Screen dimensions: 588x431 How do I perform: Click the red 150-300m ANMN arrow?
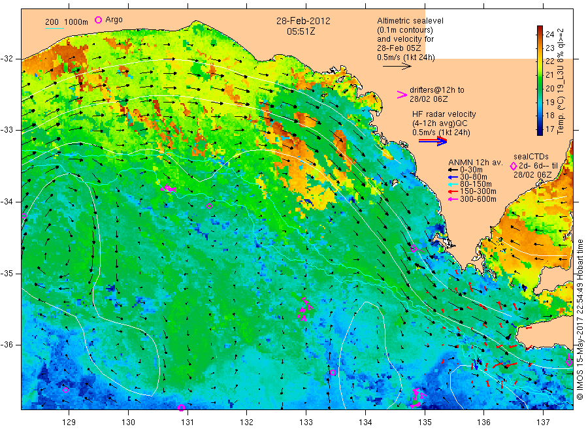point(453,192)
